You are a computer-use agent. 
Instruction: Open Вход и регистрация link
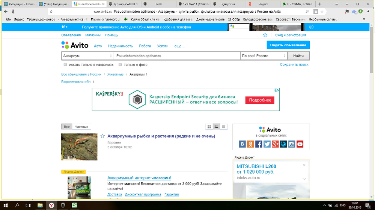pos(291,35)
